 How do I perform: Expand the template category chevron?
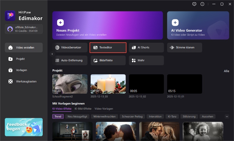coord(227,116)
